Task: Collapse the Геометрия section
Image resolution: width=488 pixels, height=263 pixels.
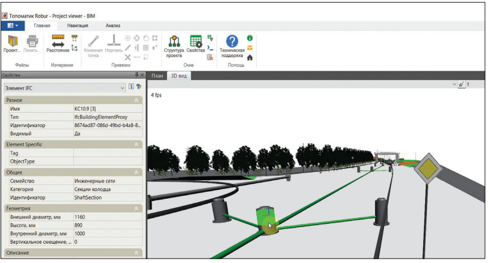Action: click(136, 208)
